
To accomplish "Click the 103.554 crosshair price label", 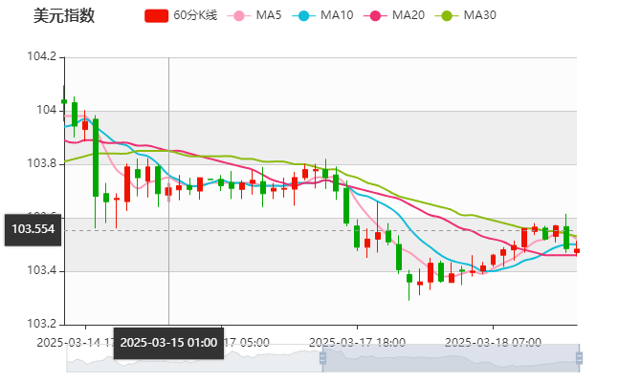I will pyautogui.click(x=33, y=229).
